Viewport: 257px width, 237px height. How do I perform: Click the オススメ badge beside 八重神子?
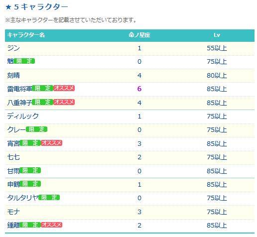64,102
